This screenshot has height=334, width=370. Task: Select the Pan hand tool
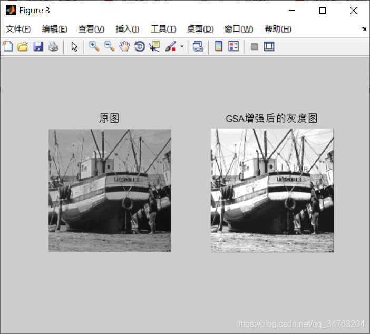pos(124,46)
